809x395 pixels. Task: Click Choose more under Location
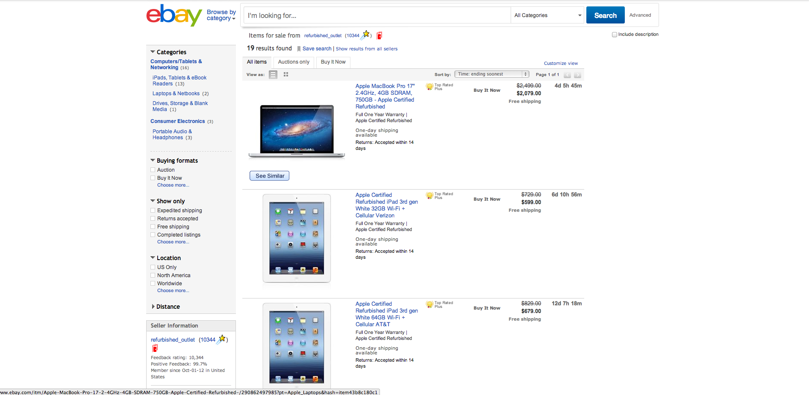coord(173,291)
